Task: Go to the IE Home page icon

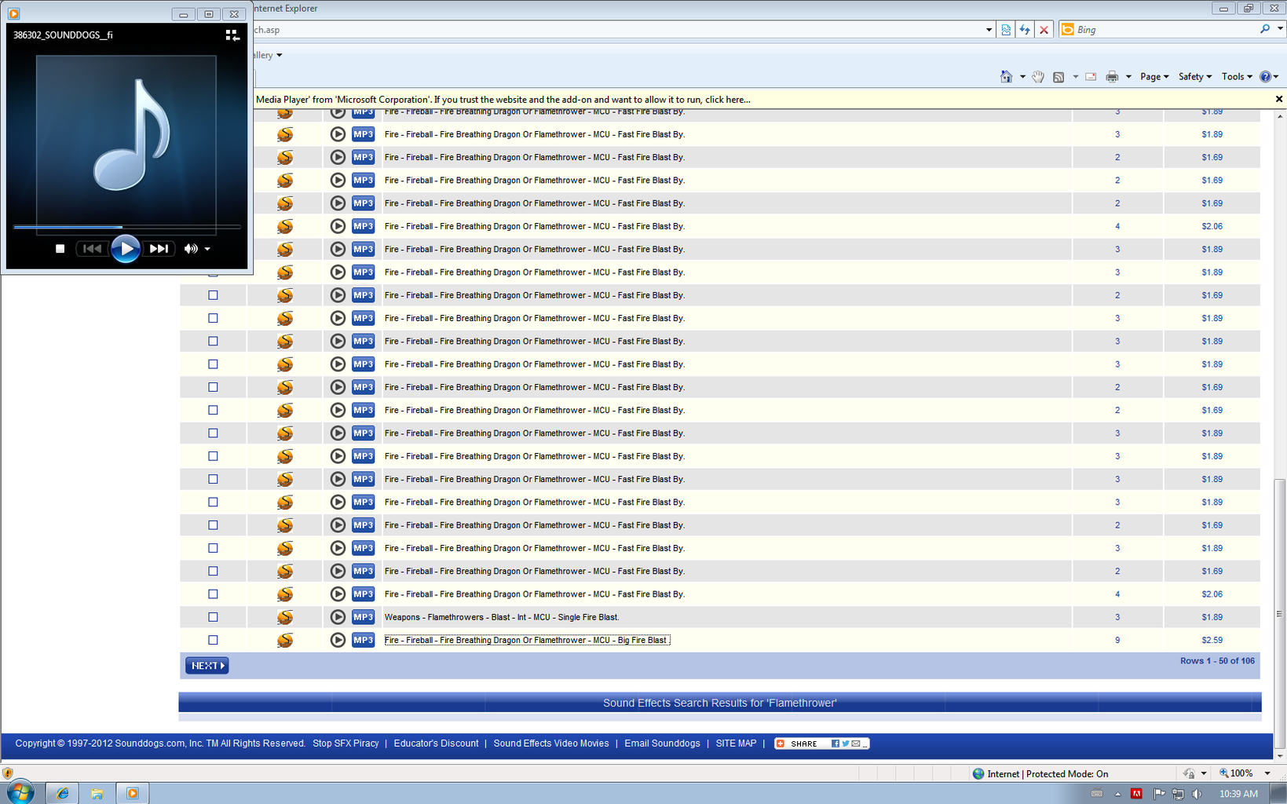Action: click(1006, 76)
